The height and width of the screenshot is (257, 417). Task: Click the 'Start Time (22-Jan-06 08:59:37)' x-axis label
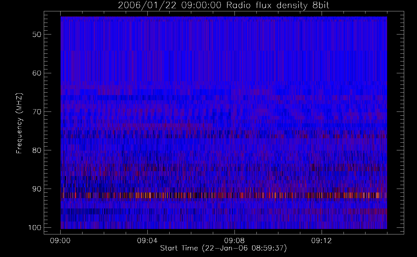click(223, 249)
